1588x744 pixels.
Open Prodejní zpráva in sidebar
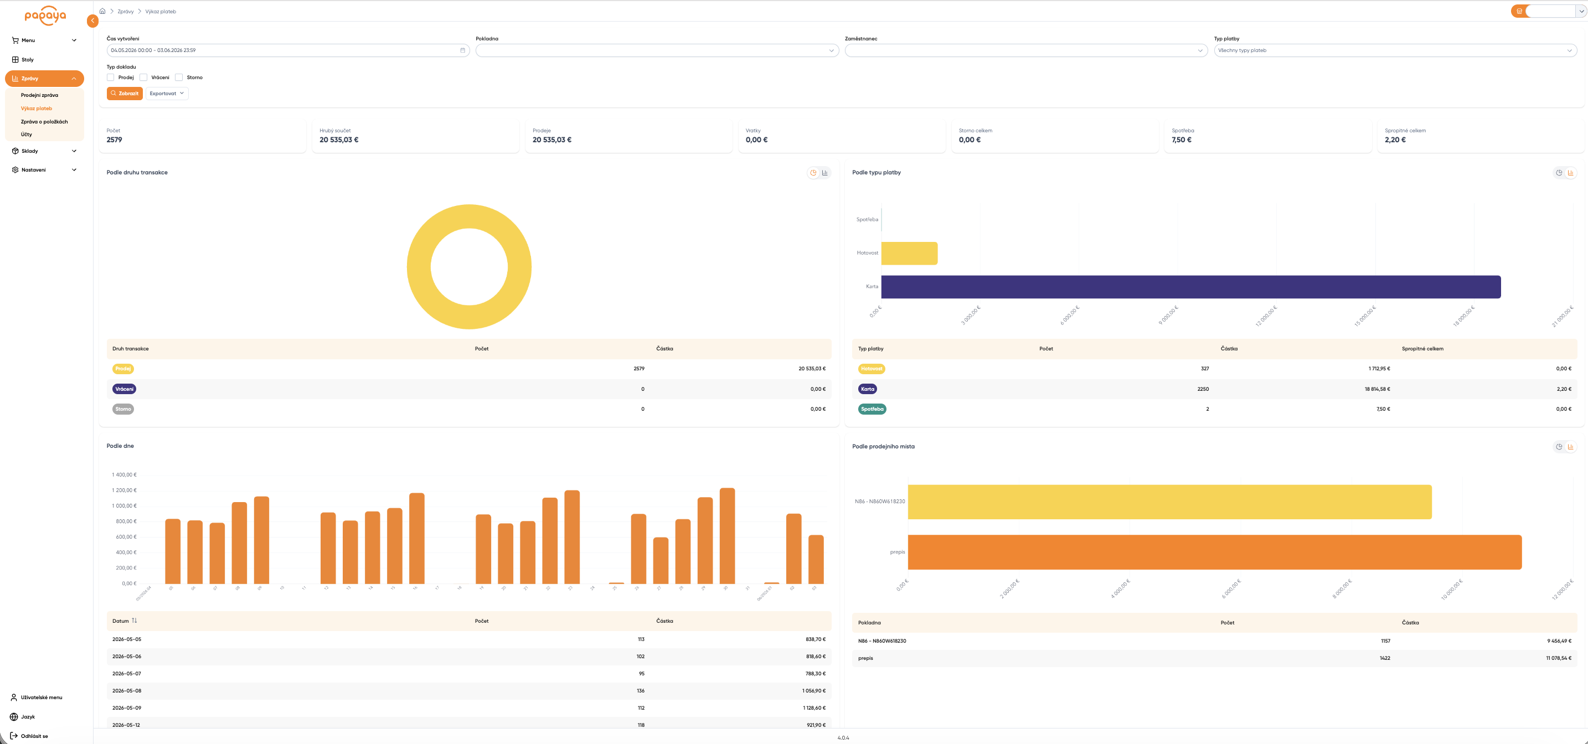(x=39, y=96)
